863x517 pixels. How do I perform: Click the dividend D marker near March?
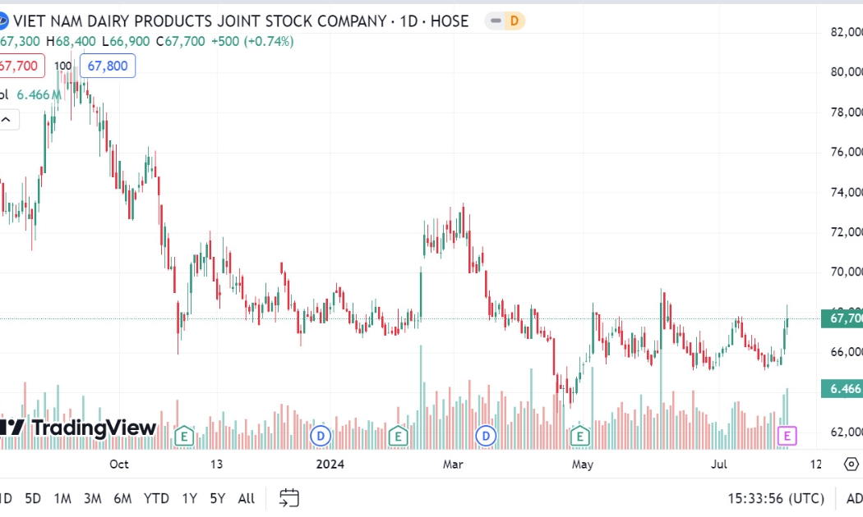[486, 437]
